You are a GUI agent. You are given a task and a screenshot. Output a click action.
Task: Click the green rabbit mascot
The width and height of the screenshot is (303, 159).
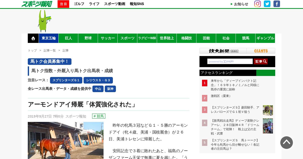(x=44, y=21)
